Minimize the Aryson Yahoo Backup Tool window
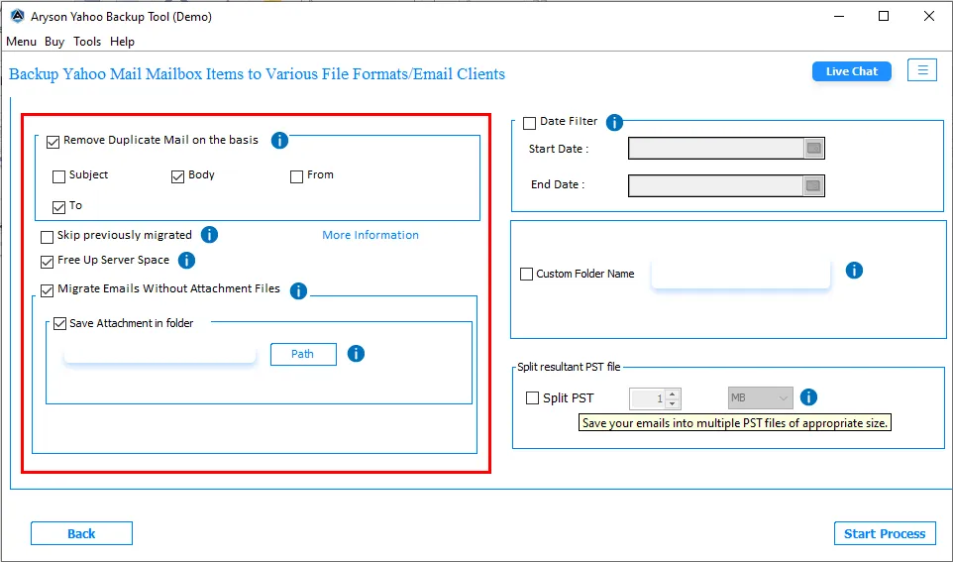This screenshot has width=953, height=562. 839,17
